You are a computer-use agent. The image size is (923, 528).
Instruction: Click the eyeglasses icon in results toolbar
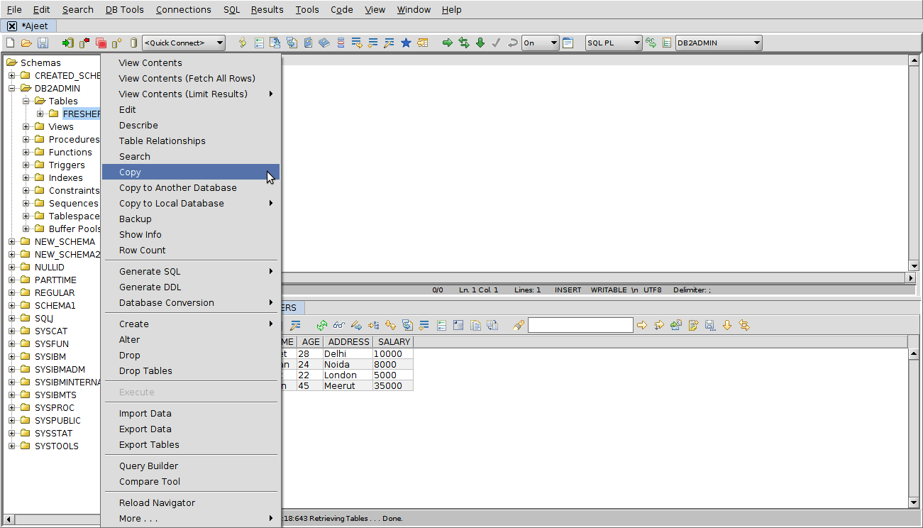click(338, 325)
